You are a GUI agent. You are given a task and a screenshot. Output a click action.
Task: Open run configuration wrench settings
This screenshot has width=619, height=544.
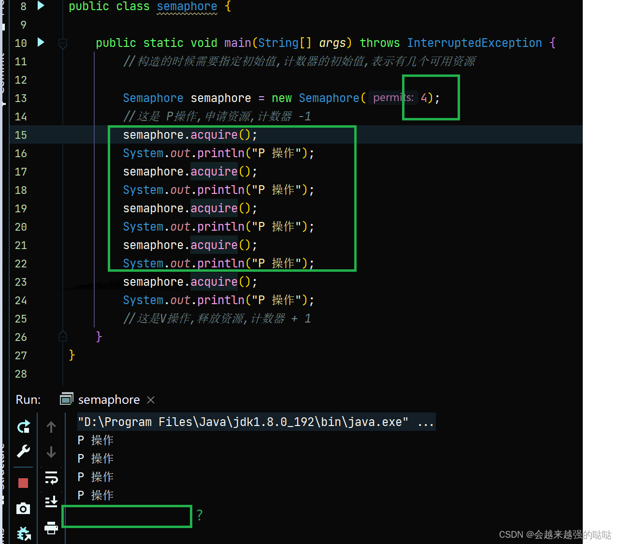click(x=23, y=451)
